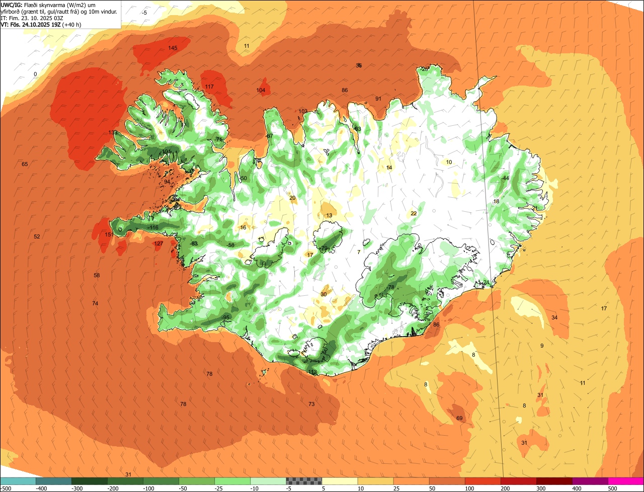The width and height of the screenshot is (644, 492).
Task: Click the map value 13
Action: pos(329,216)
